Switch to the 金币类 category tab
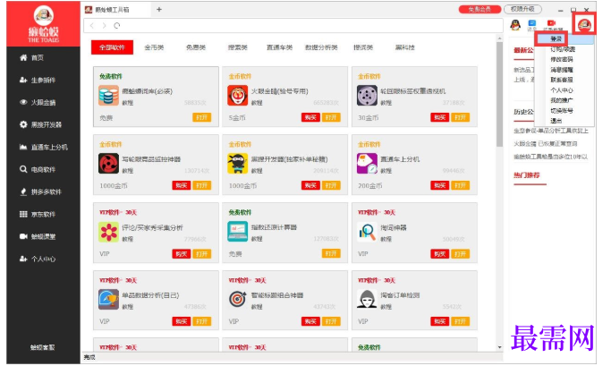 (x=154, y=47)
